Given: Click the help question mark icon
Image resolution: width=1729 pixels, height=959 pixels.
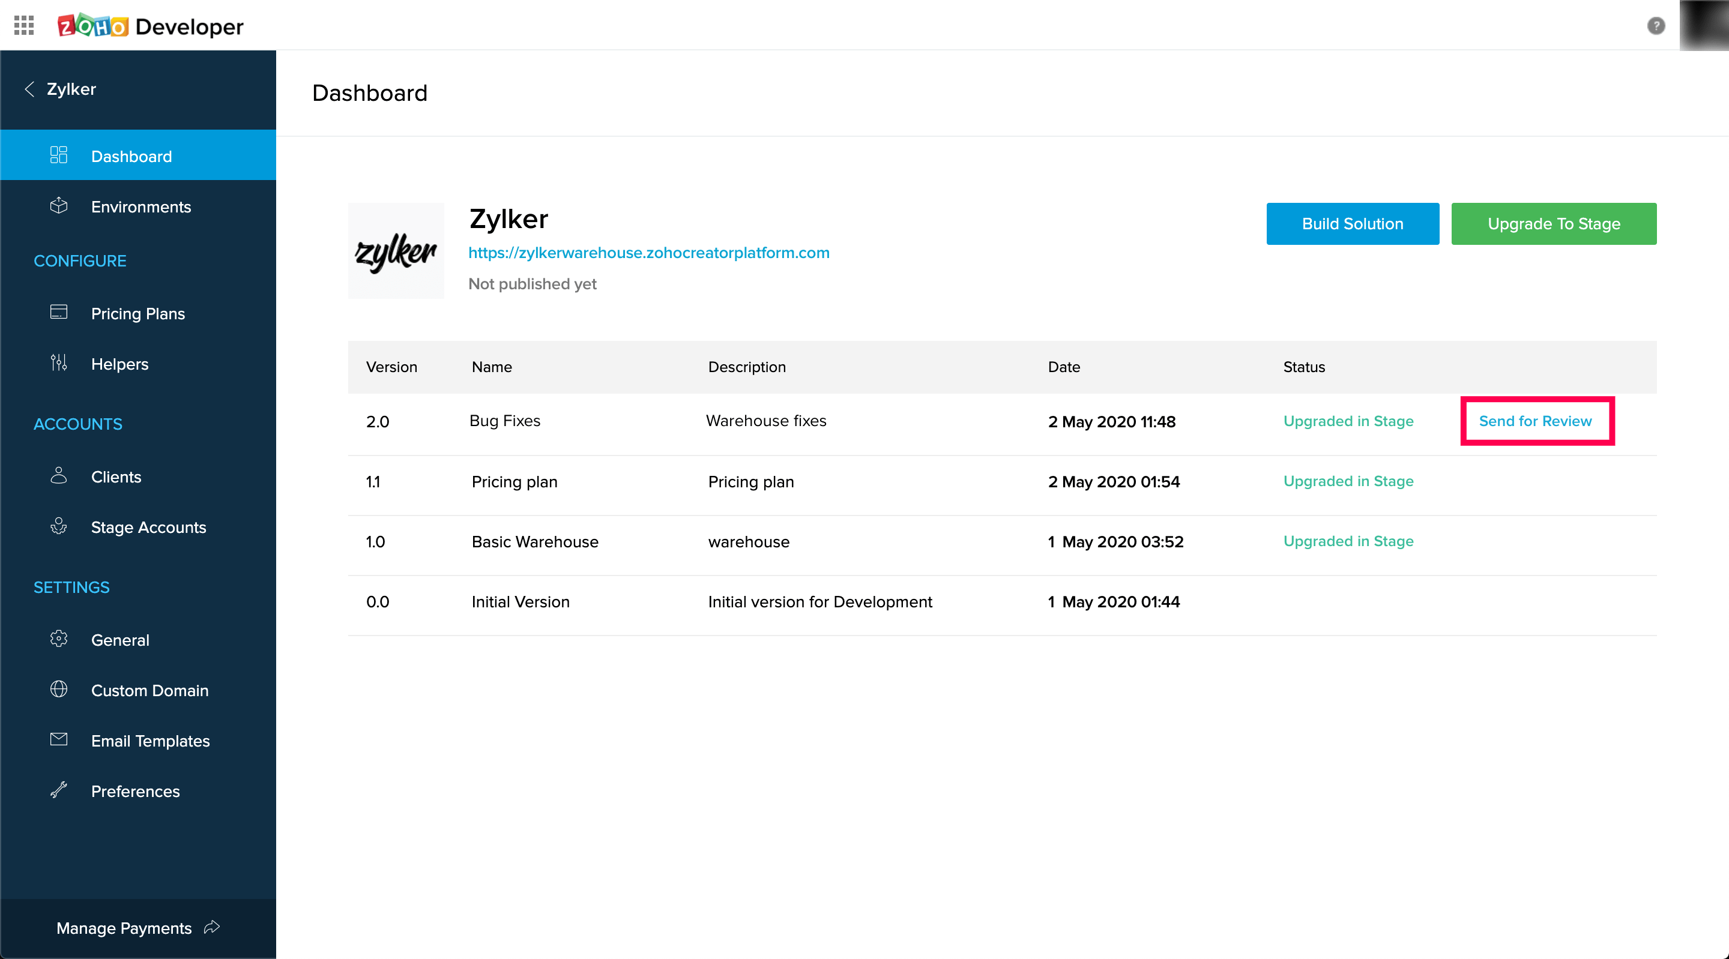Looking at the screenshot, I should (1656, 25).
